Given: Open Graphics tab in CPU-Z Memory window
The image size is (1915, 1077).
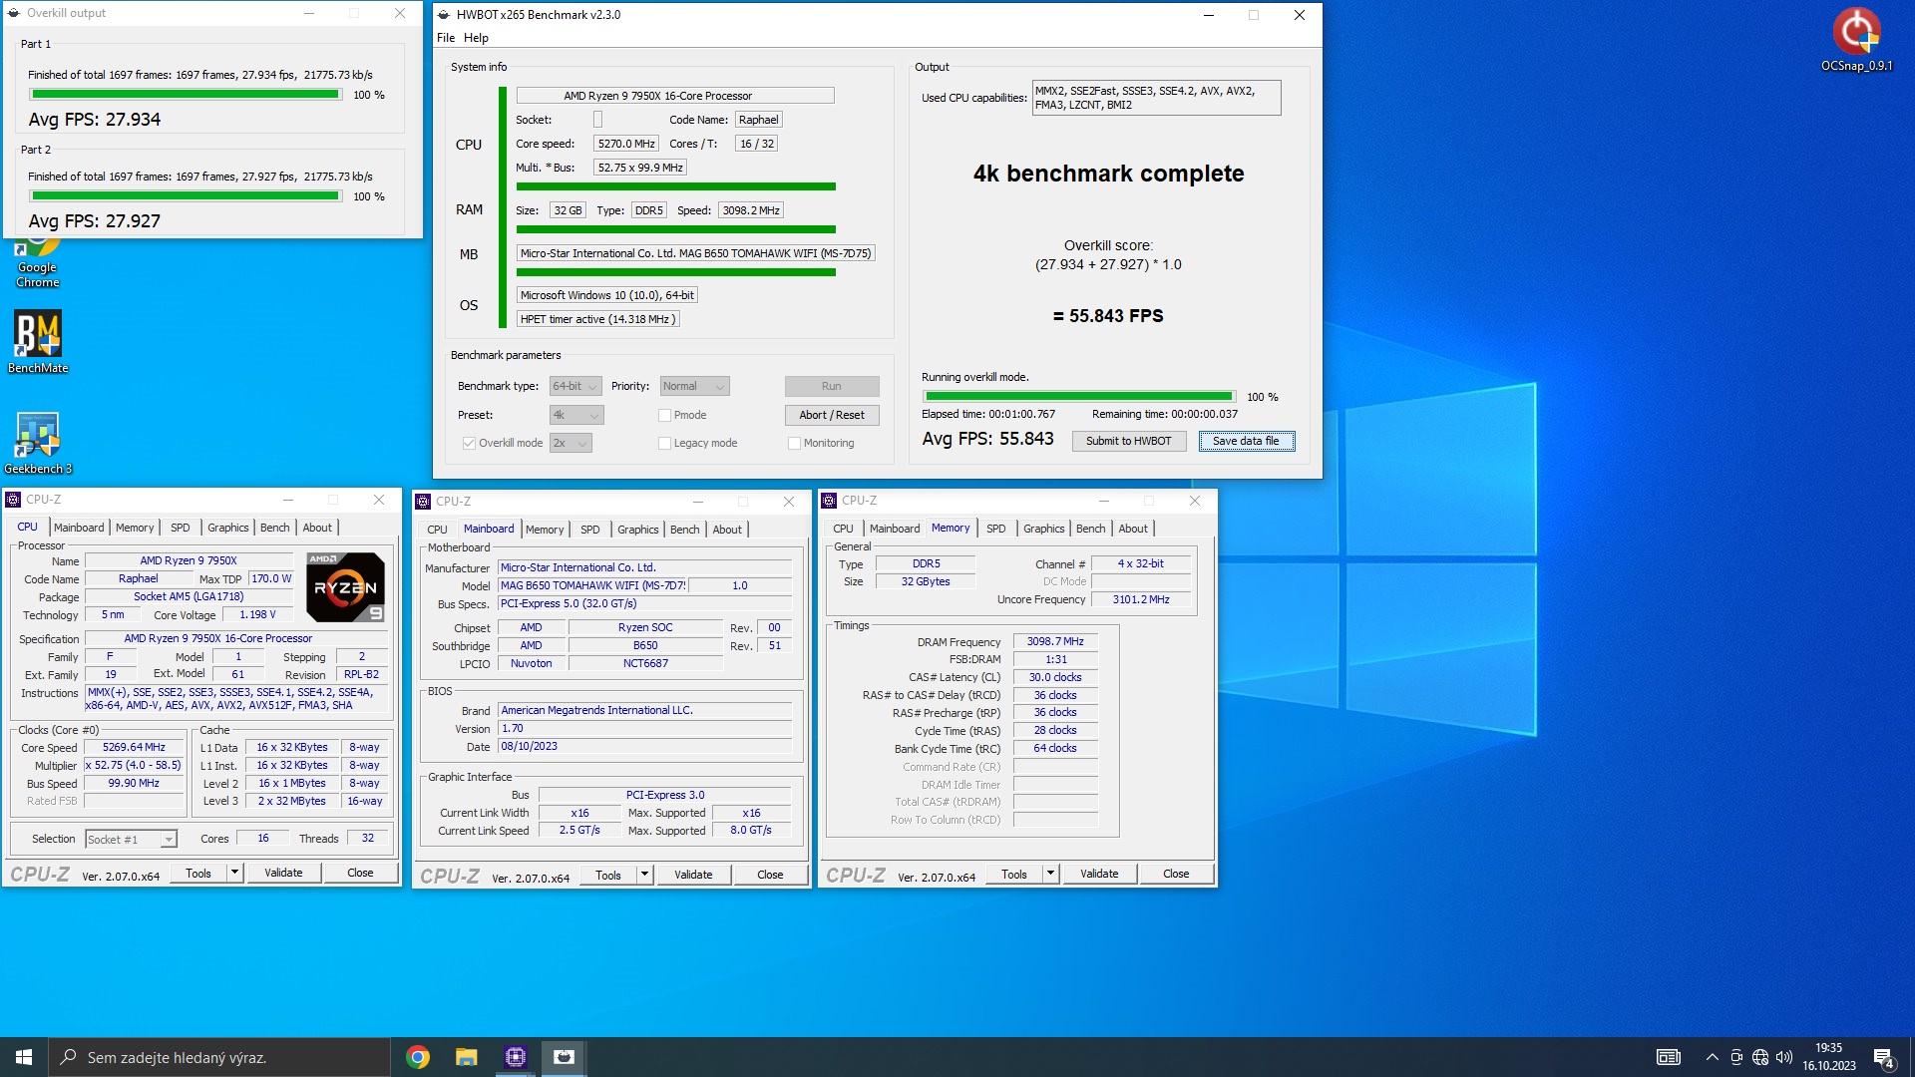Looking at the screenshot, I should click(1043, 529).
